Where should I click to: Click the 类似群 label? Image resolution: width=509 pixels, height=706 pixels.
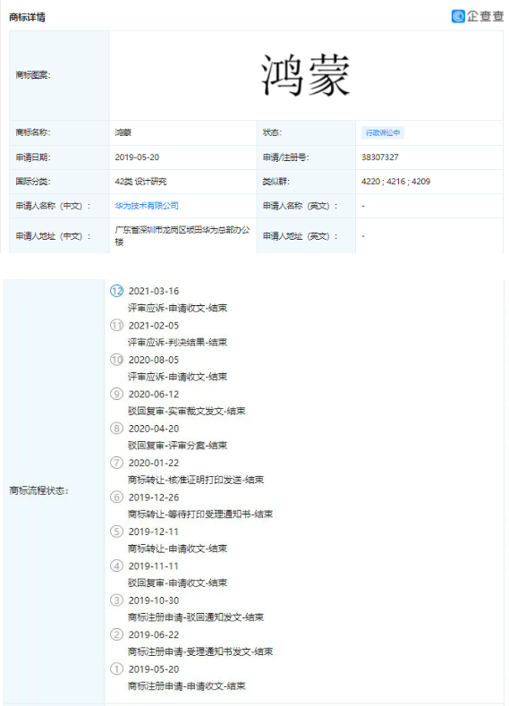[276, 182]
